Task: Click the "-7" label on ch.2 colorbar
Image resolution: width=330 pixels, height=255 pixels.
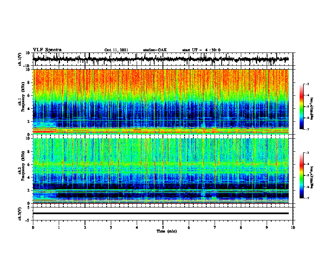Action: [307, 198]
